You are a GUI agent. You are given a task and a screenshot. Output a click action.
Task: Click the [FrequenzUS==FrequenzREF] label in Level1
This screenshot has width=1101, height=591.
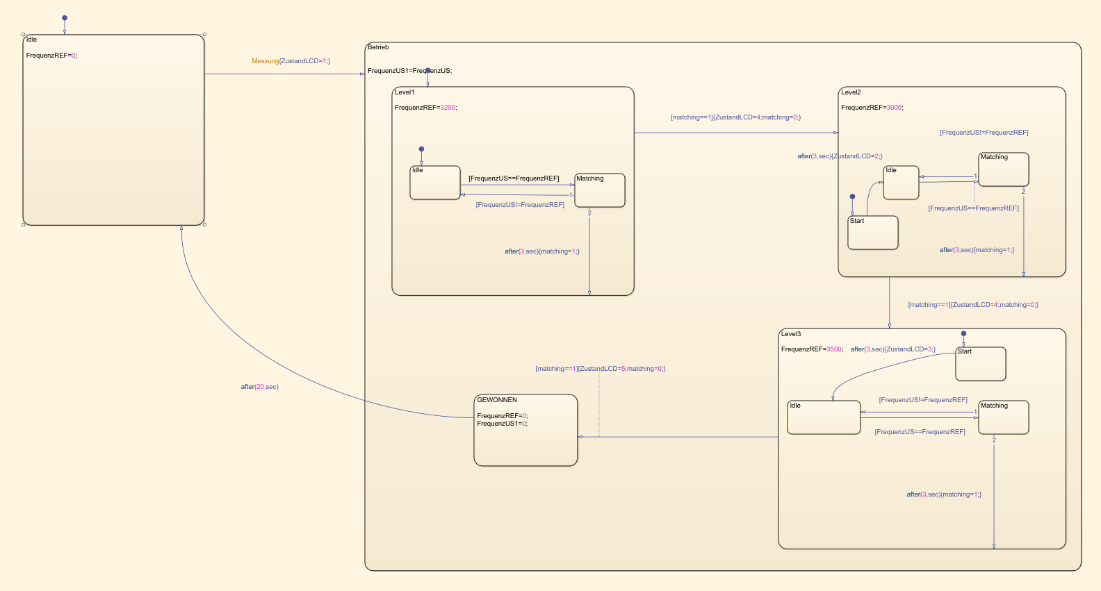pos(514,178)
